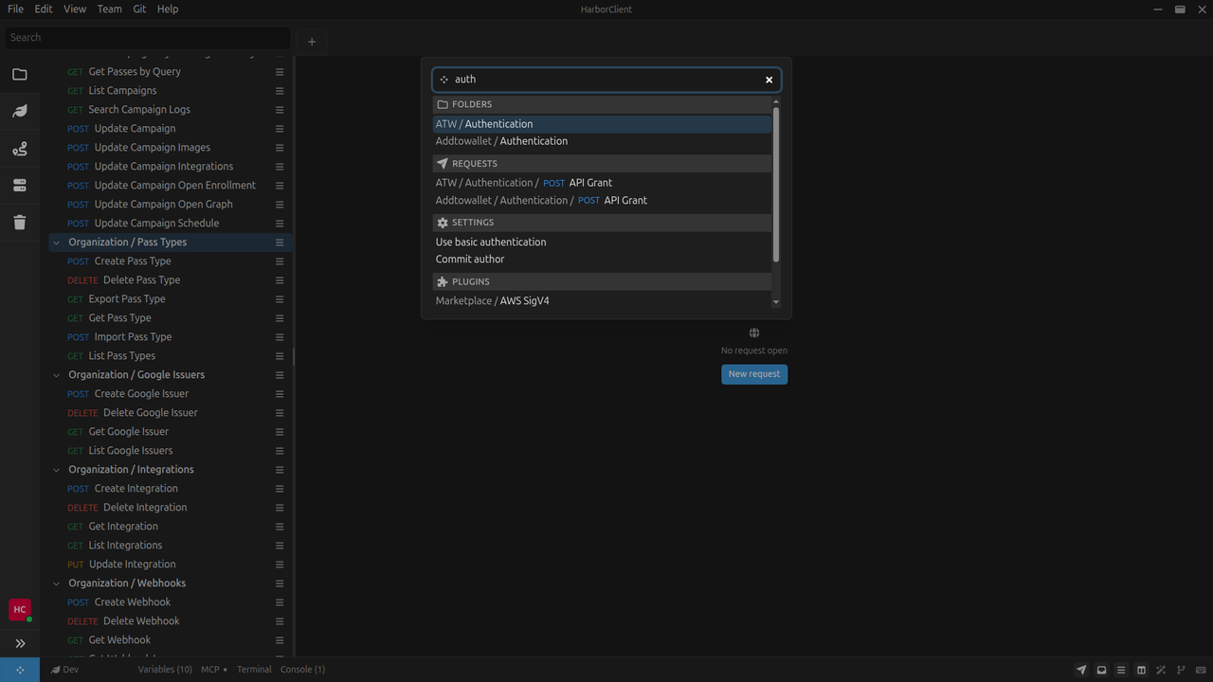The width and height of the screenshot is (1213, 682).
Task: Toggle the split columns status bar icon
Action: 1141,670
